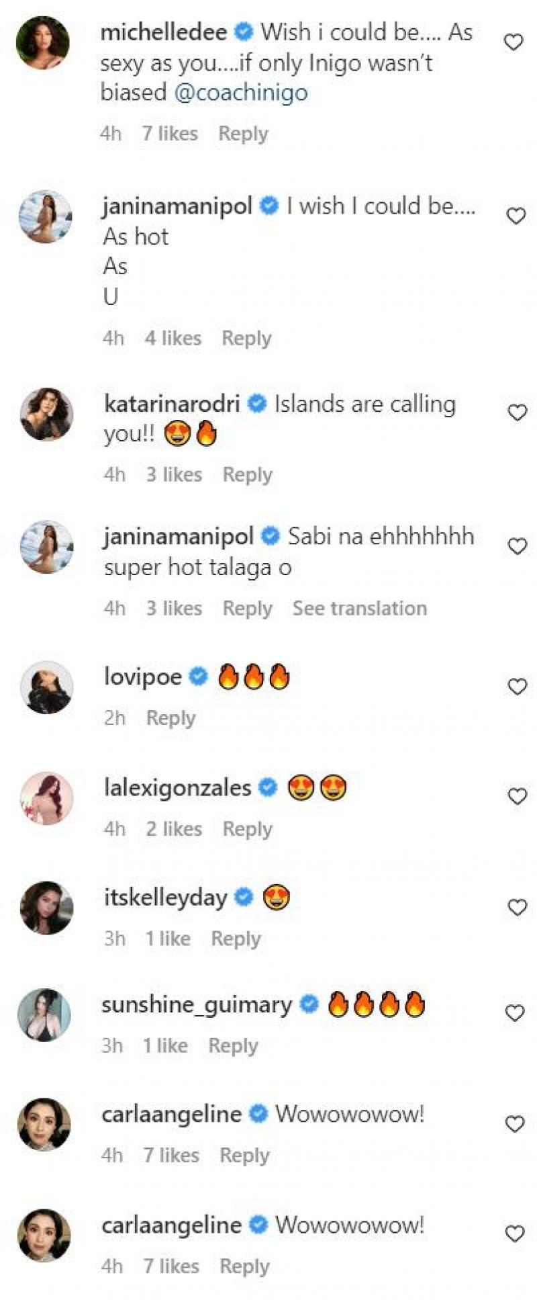Open michelledee's profile picture
The width and height of the screenshot is (537, 1300).
(43, 42)
